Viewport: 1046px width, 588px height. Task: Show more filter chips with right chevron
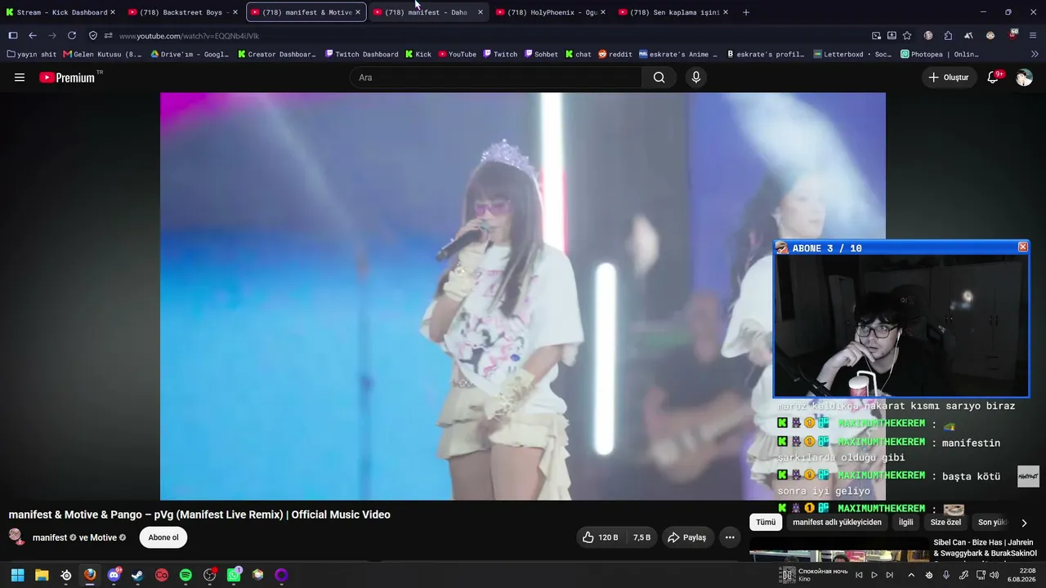pyautogui.click(x=1024, y=523)
